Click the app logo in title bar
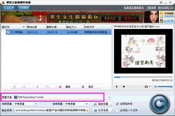This screenshot has height=116, width=175. [x=4, y=2]
